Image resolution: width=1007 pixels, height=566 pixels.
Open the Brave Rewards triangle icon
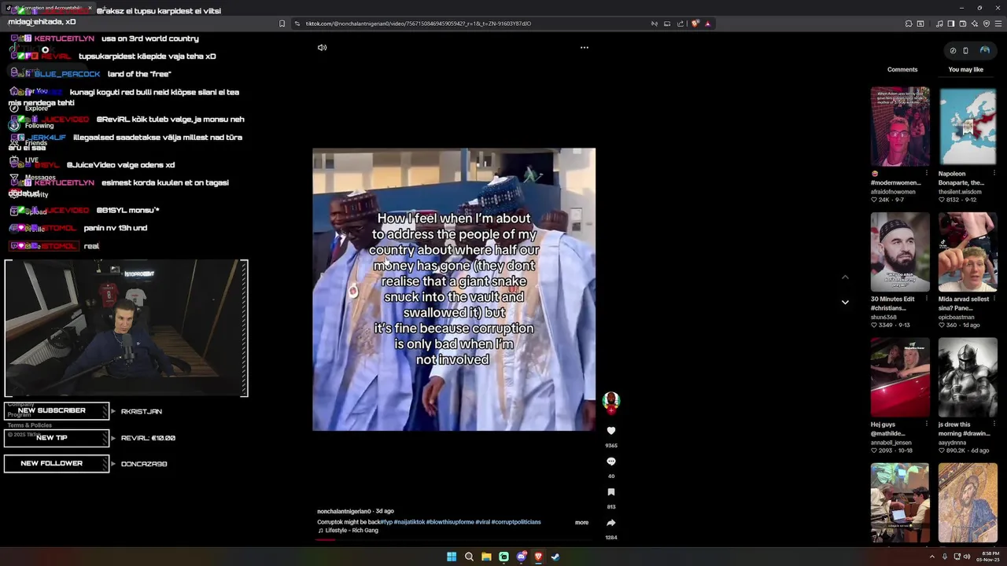click(707, 24)
